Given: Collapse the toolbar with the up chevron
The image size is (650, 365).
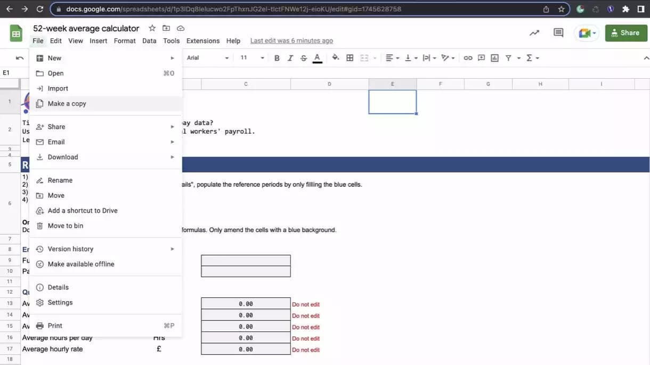Looking at the screenshot, I should (647, 57).
